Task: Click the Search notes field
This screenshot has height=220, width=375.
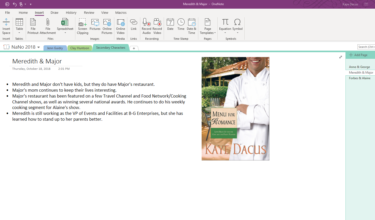Action: click(366, 47)
